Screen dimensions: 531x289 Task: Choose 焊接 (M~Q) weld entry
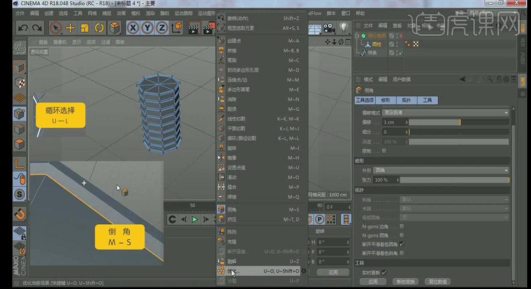262,197
